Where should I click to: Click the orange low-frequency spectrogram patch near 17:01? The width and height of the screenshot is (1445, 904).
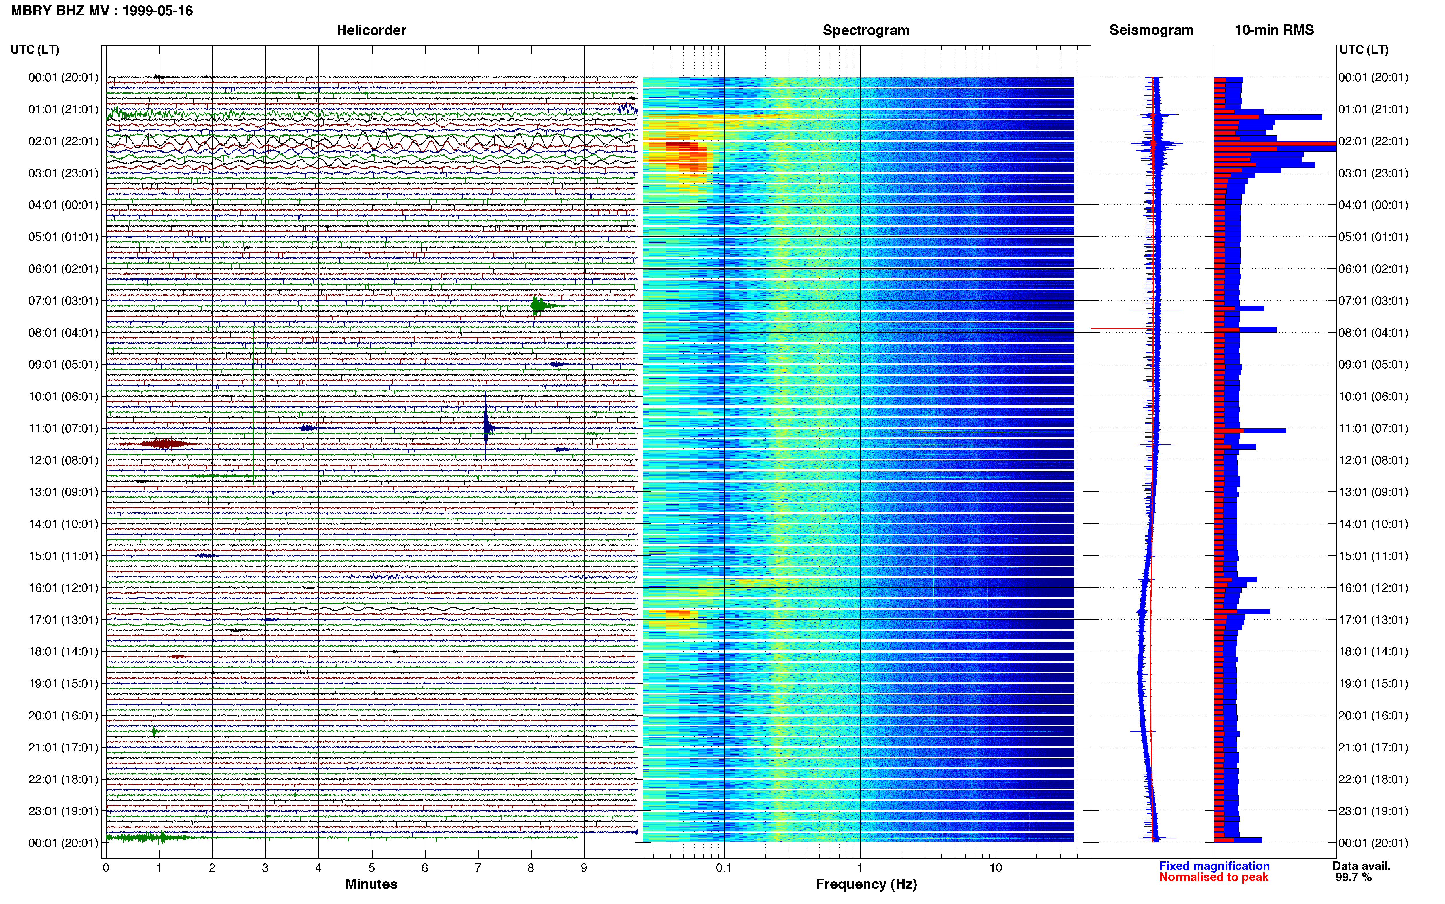coord(677,613)
